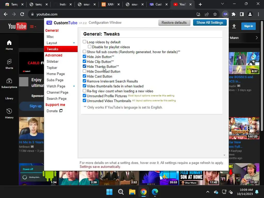Open Hi Me In 5 Years video title
This screenshot has height=198, width=264.
31,142
